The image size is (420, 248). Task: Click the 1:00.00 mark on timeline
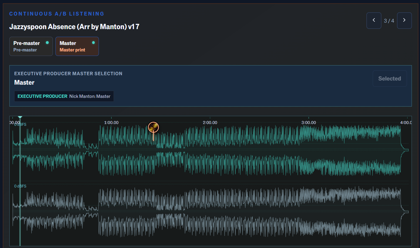click(111, 123)
